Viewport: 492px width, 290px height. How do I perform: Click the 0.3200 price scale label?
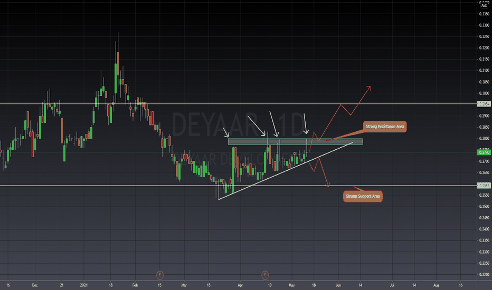click(484, 48)
